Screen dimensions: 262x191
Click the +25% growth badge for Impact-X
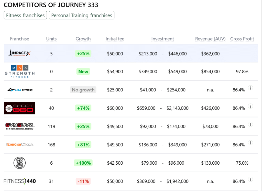(83, 54)
